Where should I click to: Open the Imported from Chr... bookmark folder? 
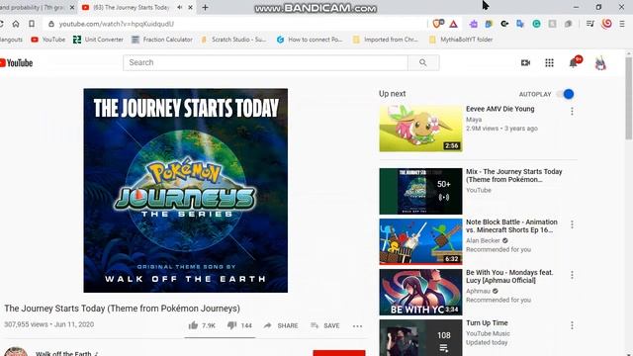click(386, 40)
